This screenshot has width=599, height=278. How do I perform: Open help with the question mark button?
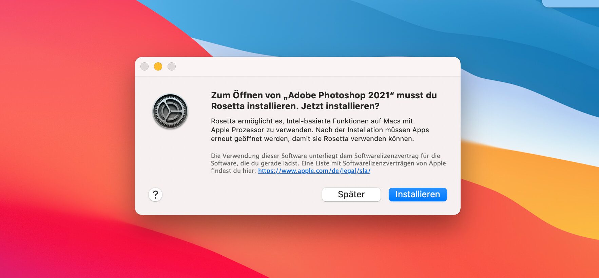[x=155, y=195]
